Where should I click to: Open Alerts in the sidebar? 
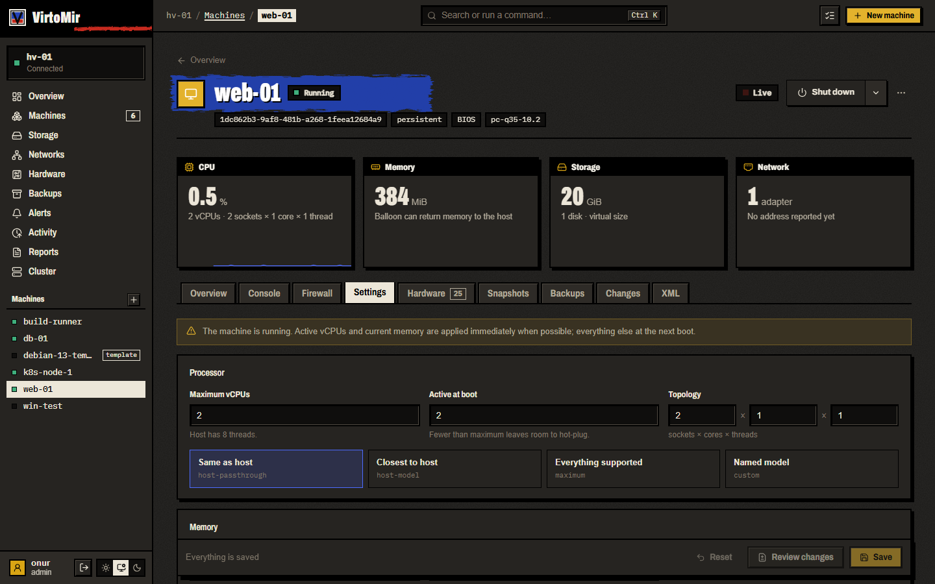tap(76, 213)
